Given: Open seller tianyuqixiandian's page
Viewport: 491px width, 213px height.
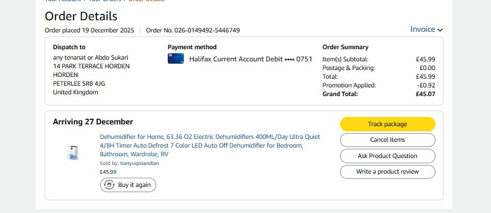Looking at the screenshot, I should (139, 163).
